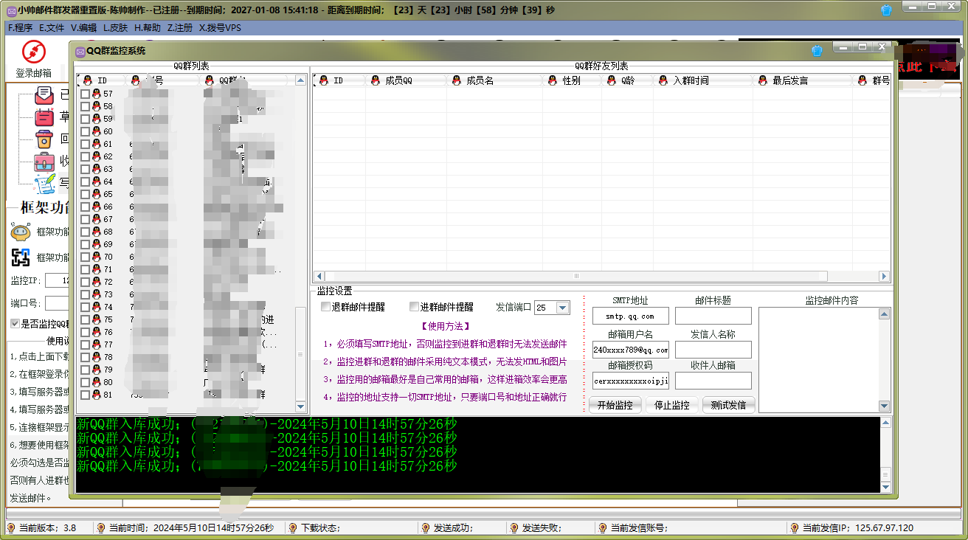Screen dimensions: 968x540
Task: Tick the checkbox for group row 57
Action: point(85,94)
